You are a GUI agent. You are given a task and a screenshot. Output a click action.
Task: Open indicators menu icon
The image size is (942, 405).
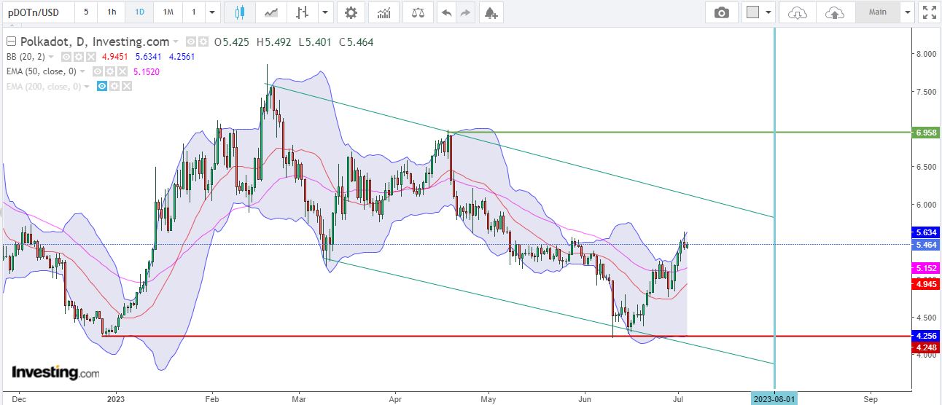pyautogui.click(x=384, y=12)
